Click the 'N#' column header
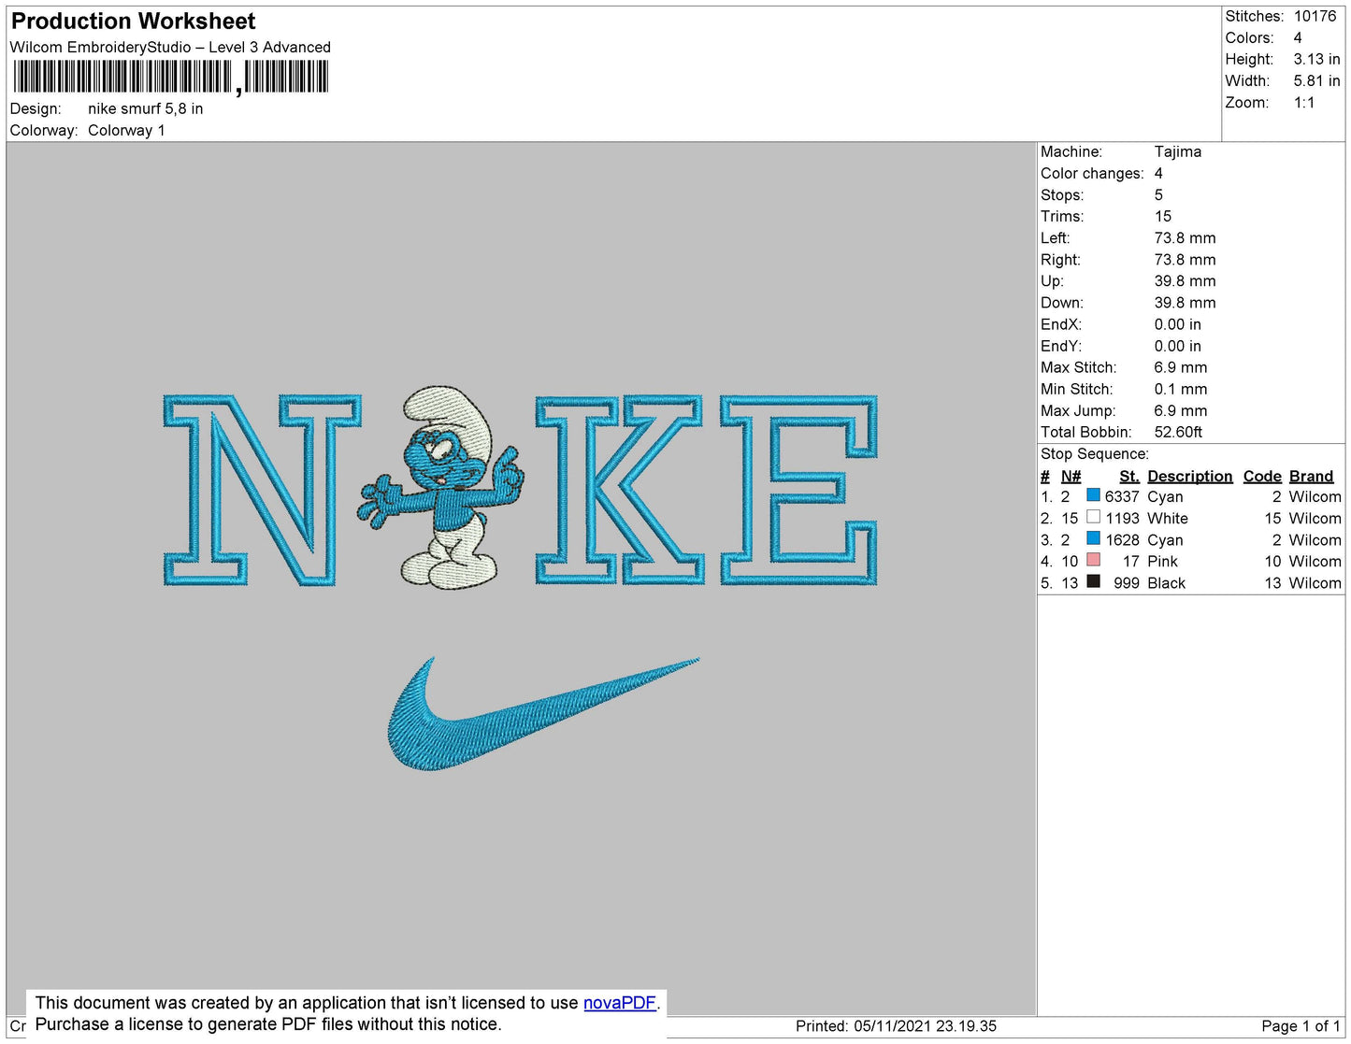The image size is (1351, 1044). click(1071, 476)
